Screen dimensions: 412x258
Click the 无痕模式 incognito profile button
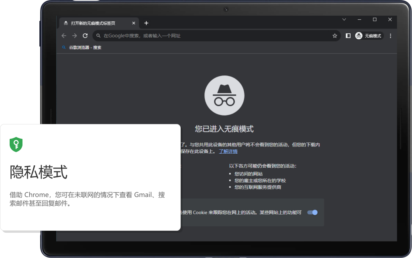click(x=369, y=36)
